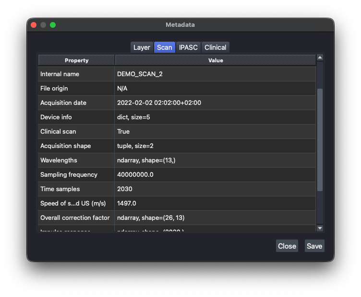
Task: Click the scrollbar down arrow
Action: pyautogui.click(x=320, y=228)
